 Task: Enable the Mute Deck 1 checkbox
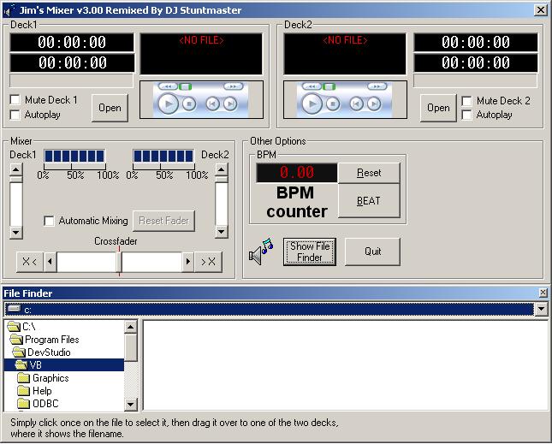(x=15, y=100)
